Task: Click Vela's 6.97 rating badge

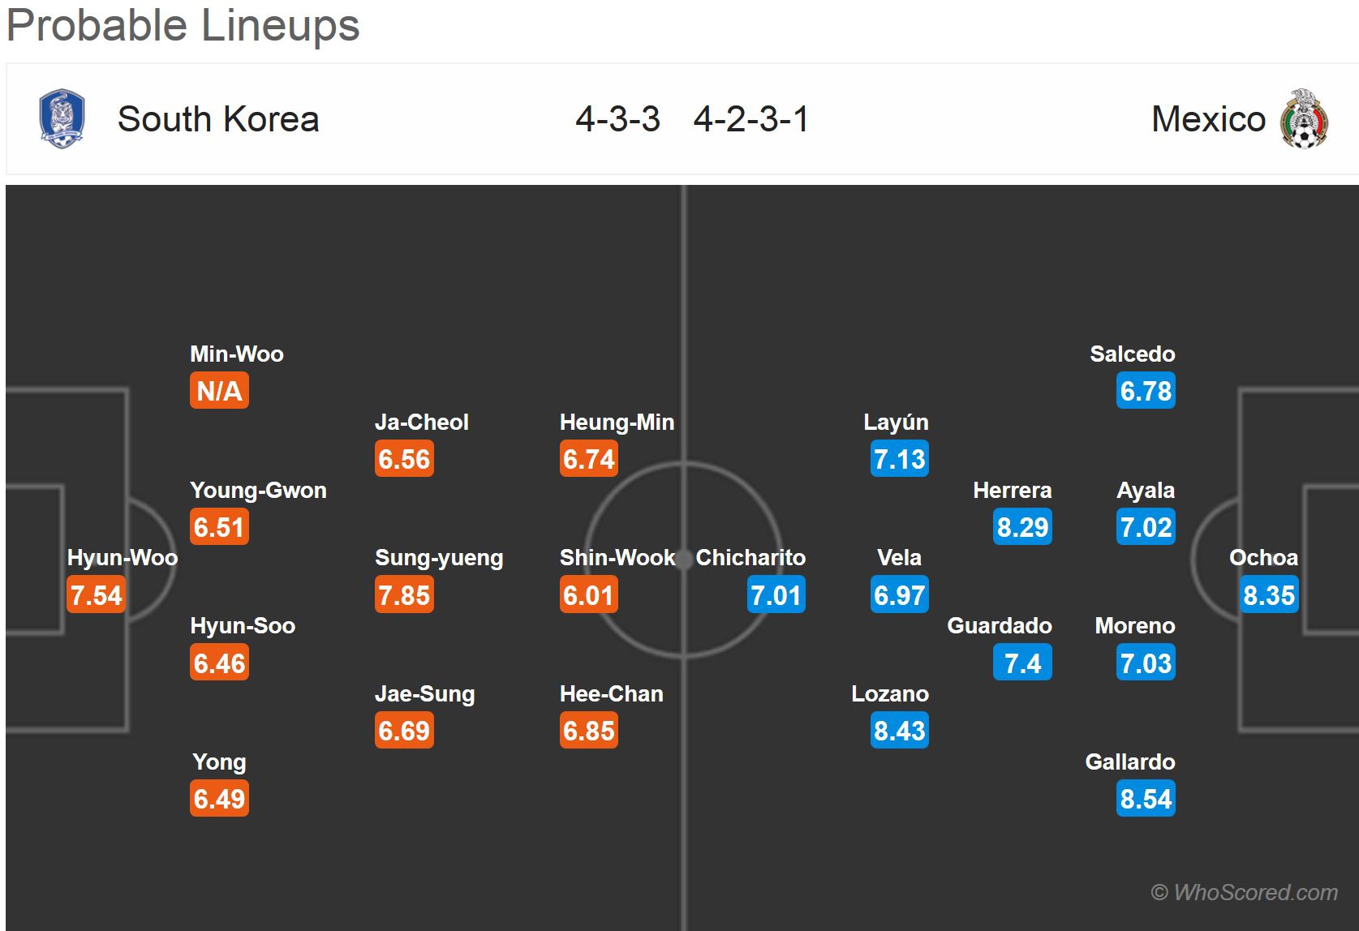Action: (x=899, y=595)
